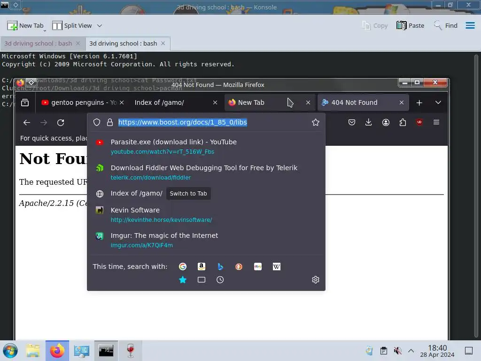Open the Imgur magic of the Internet suggestion
The height and width of the screenshot is (361, 481).
pyautogui.click(x=206, y=240)
